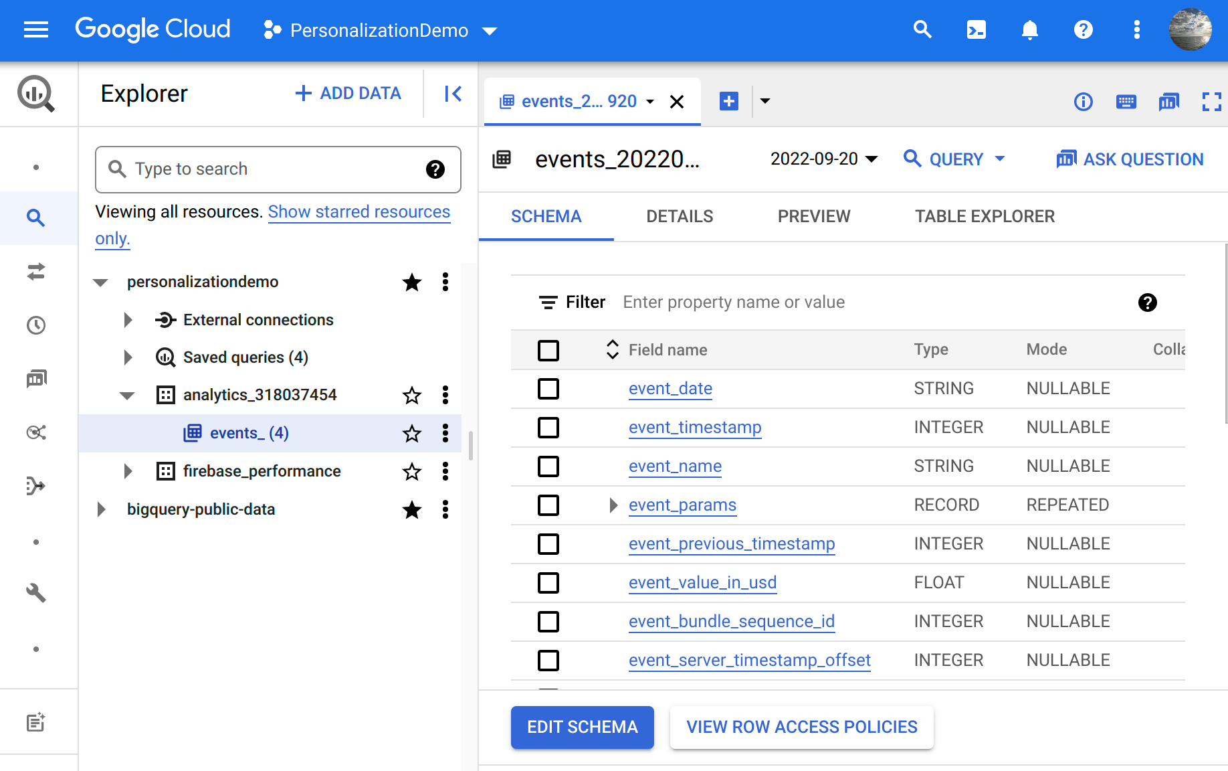Check the event_date row checkbox
1228x771 pixels.
click(x=548, y=389)
